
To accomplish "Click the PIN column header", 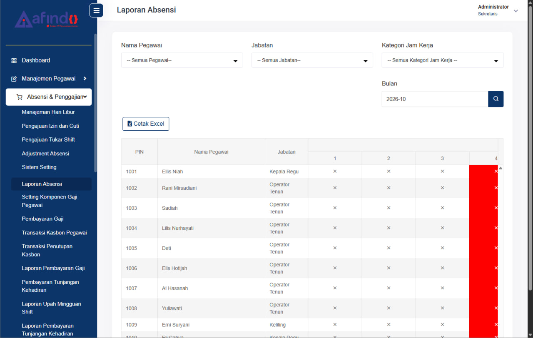I will click(x=139, y=152).
